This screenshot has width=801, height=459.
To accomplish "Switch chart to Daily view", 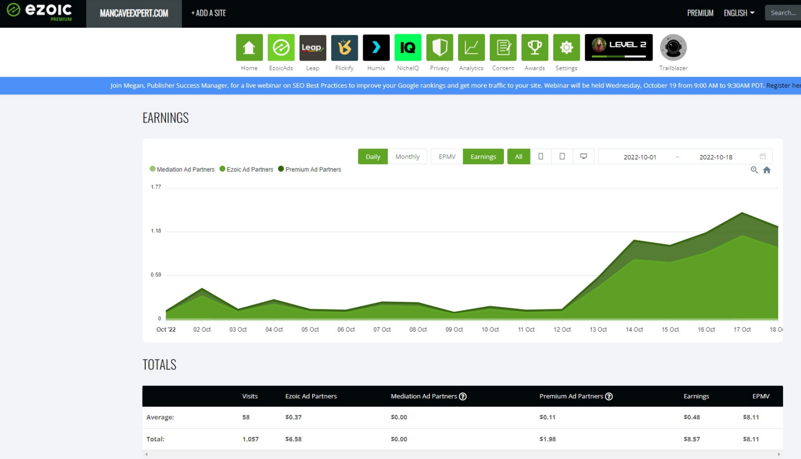I will [373, 157].
